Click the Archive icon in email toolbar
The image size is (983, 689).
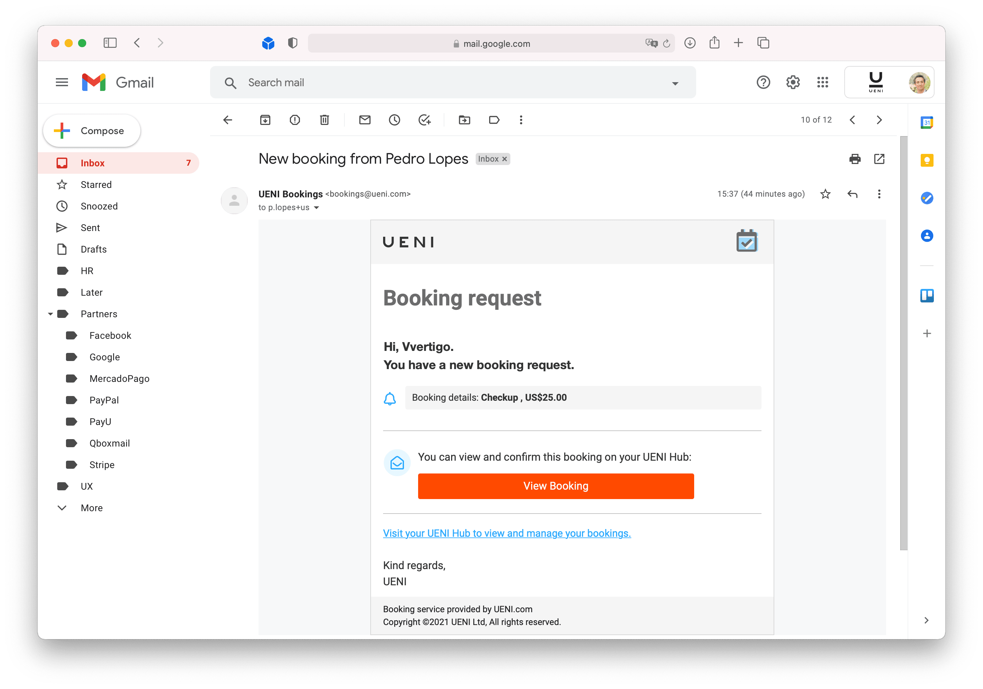point(265,120)
